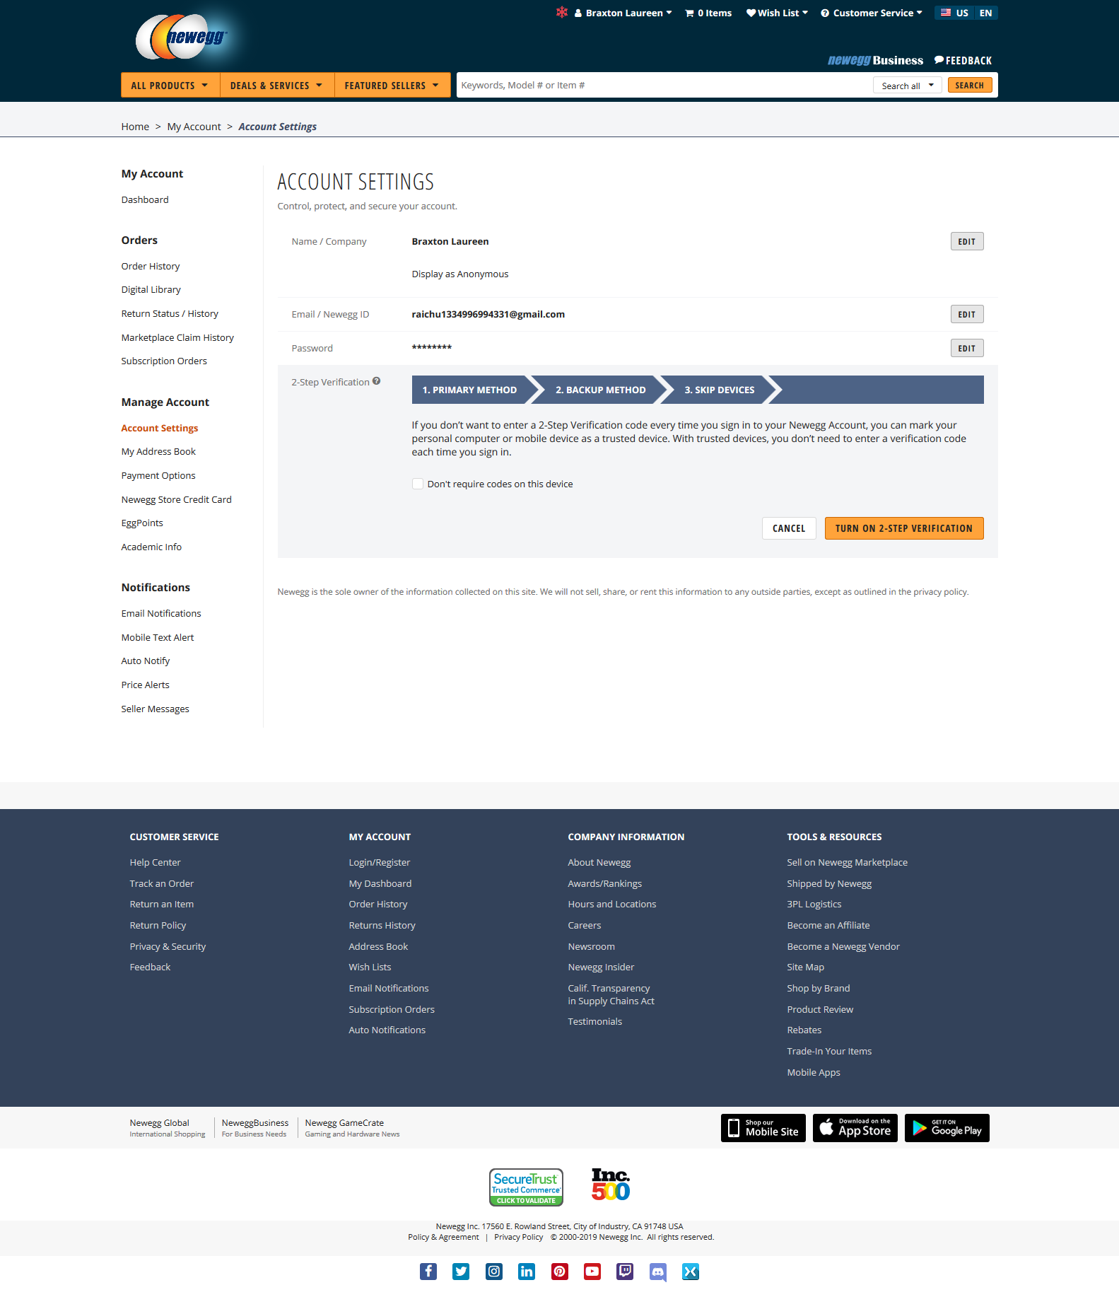This screenshot has height=1314, width=1119.
Task: Click the SecureTrust Trusted Commerce badge
Action: (527, 1187)
